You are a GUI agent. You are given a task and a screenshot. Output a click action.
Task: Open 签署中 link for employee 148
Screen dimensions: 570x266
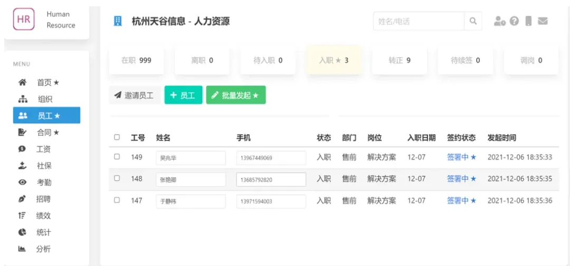[461, 179]
